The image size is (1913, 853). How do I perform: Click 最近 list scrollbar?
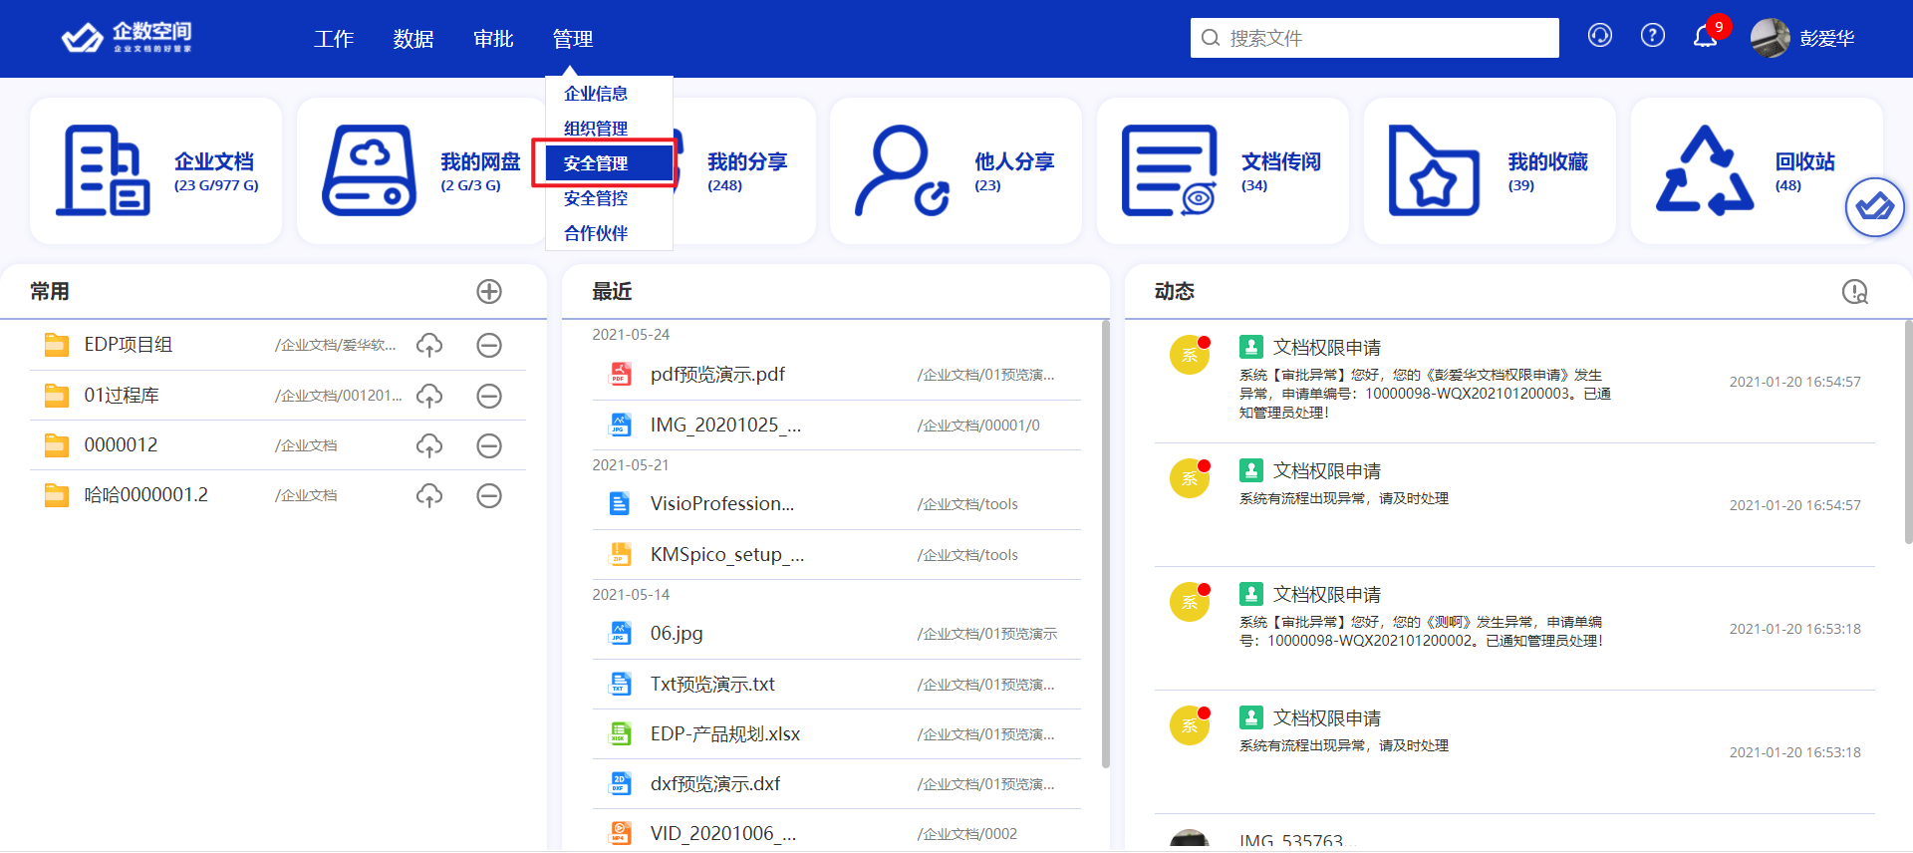1105,544
